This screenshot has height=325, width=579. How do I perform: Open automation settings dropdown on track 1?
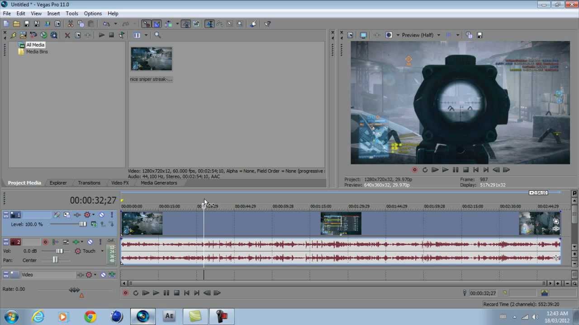(x=93, y=215)
